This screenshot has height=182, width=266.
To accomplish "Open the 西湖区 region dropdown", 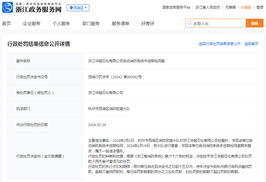I will [78, 8].
